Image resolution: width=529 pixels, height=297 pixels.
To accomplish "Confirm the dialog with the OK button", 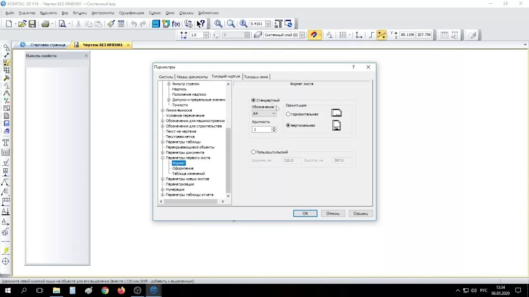I will pos(305,213).
